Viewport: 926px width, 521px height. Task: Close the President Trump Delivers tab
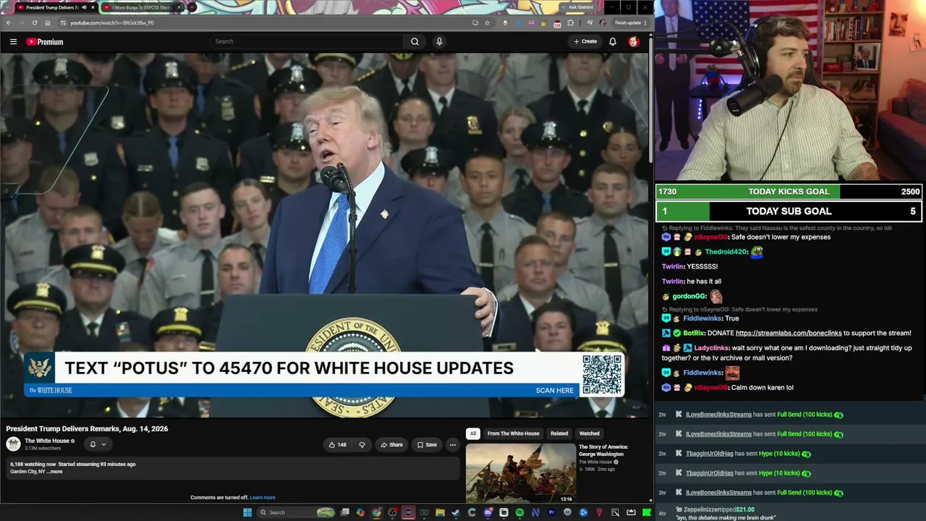(x=93, y=7)
